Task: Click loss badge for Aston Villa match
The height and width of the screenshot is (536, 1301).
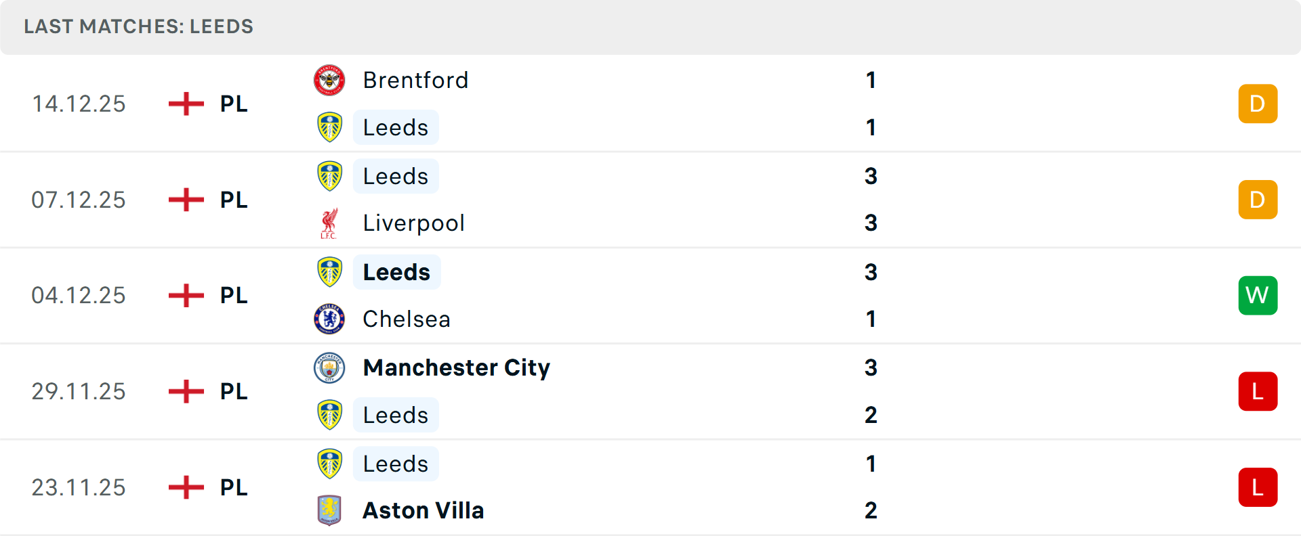Action: point(1258,487)
